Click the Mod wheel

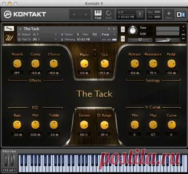[x=12, y=160]
